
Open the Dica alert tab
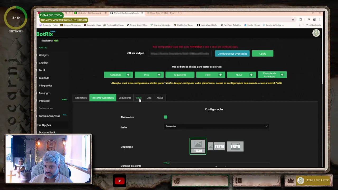pos(149,98)
